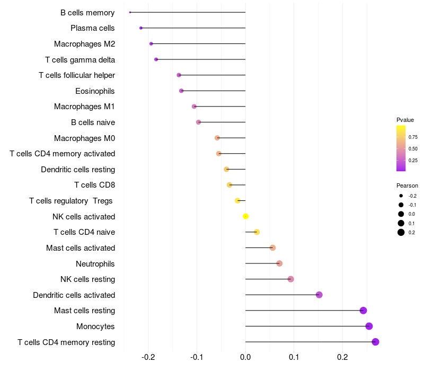Click the 0.0 x-axis tick label
Image resolution: width=424 pixels, height=371 pixels.
click(245, 357)
